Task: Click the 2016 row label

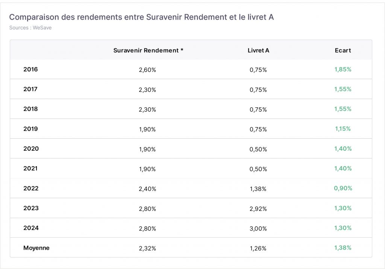Action: (31, 69)
